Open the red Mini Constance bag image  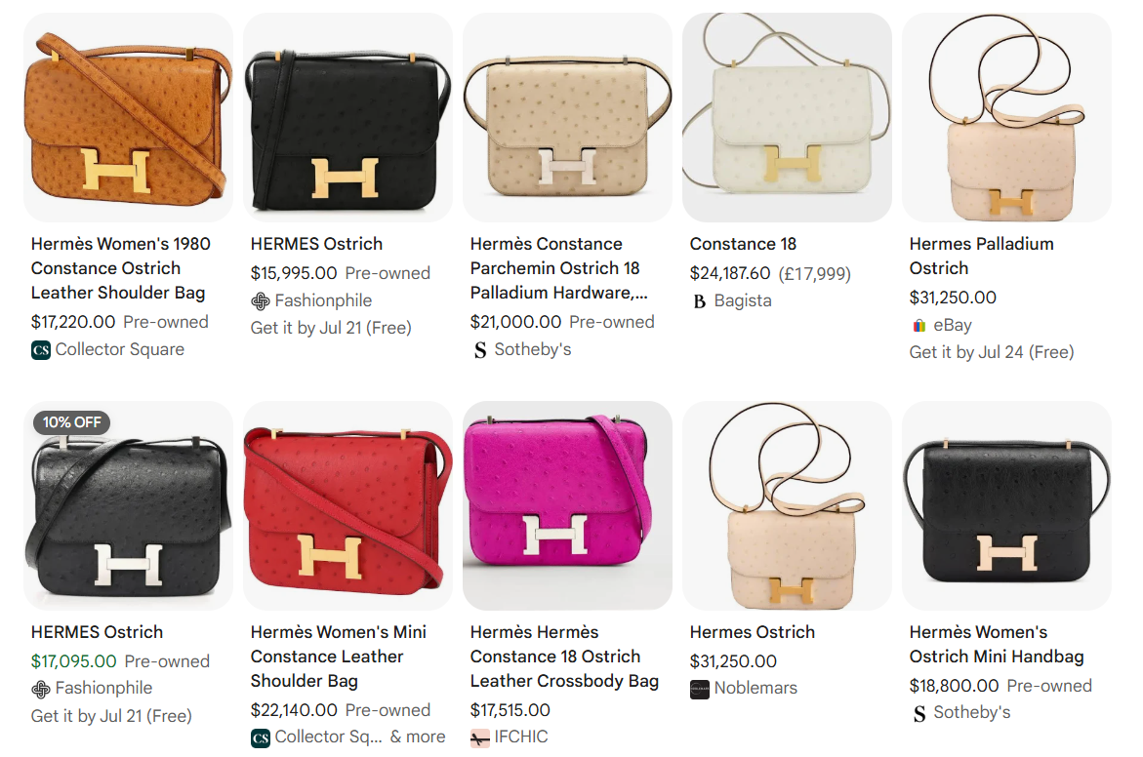[x=347, y=505]
